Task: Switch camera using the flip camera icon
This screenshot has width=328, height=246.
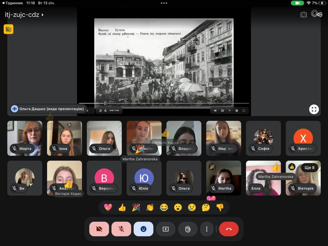Action: click(304, 15)
